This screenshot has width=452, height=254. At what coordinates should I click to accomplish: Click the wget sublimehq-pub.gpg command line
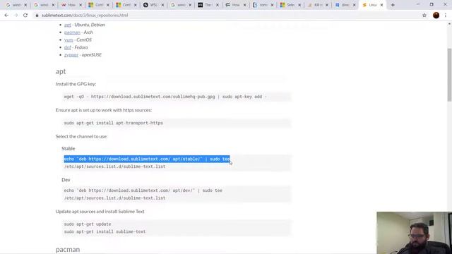pos(165,97)
